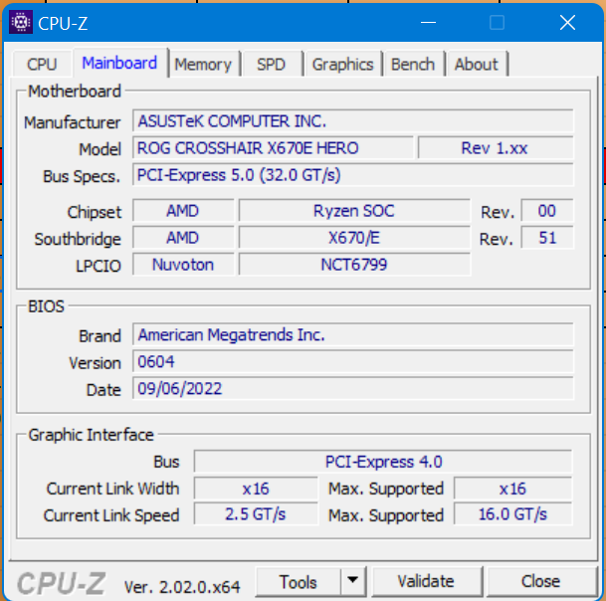Click the Model field ROG CROSSHAIR X670E HERO

[273, 148]
